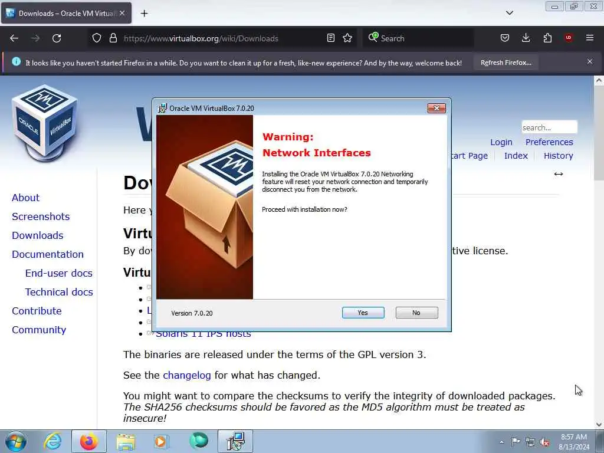Click the muted volume tray icon

(544, 442)
